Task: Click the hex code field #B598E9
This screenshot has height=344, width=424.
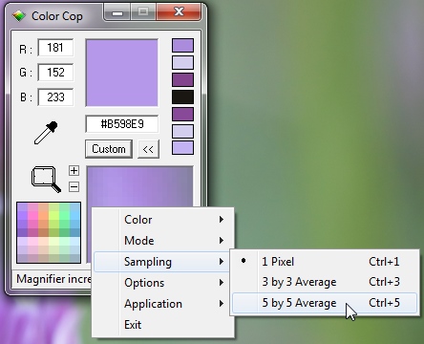Action: click(x=122, y=124)
